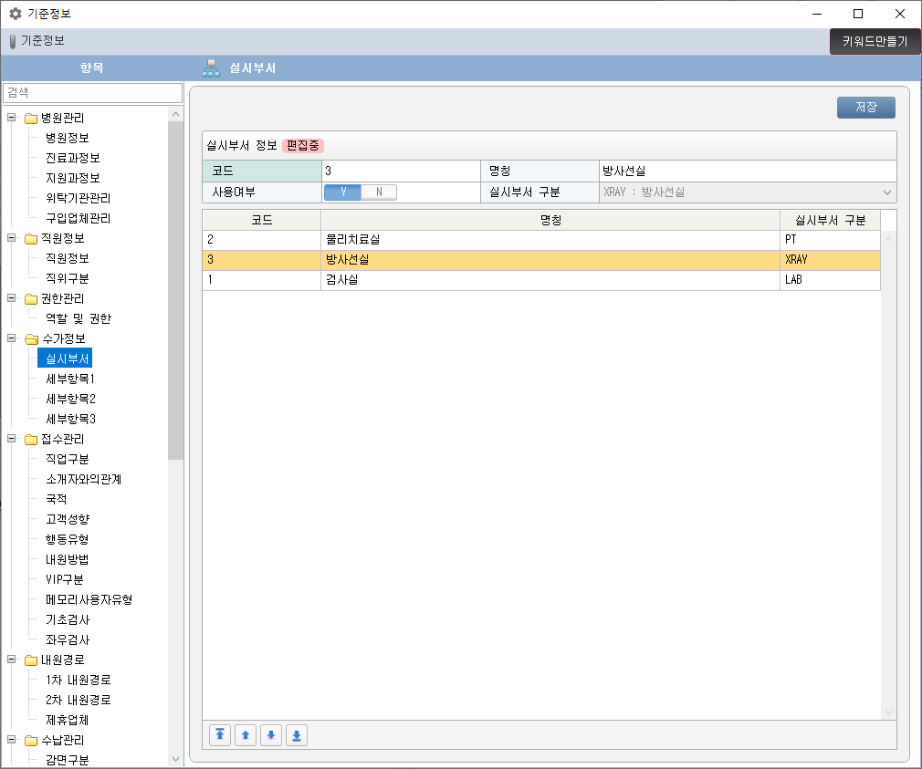Set 사용여부 toggle to N
The height and width of the screenshot is (769, 922).
[x=379, y=192]
